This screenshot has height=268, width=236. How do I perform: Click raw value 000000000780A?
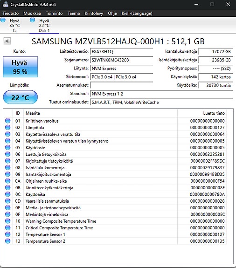coord(207,194)
